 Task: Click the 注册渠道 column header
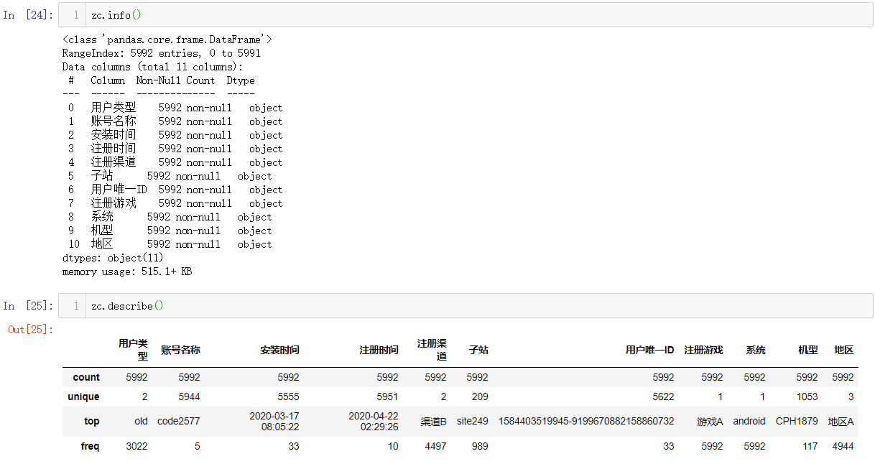coord(432,350)
